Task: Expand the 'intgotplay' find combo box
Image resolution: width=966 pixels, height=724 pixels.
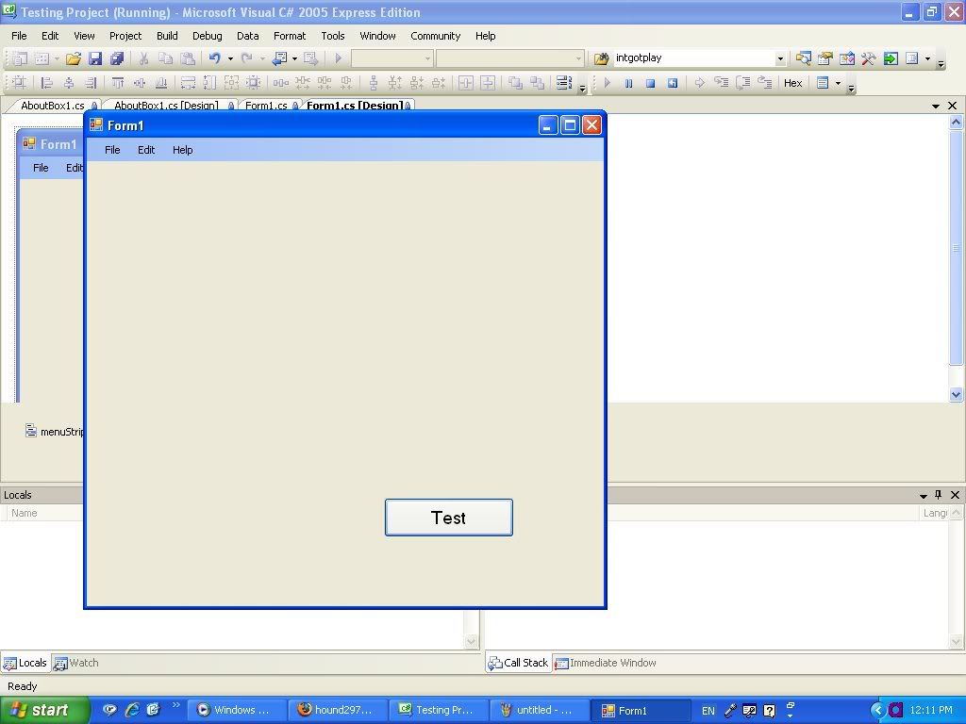Action: coord(780,58)
